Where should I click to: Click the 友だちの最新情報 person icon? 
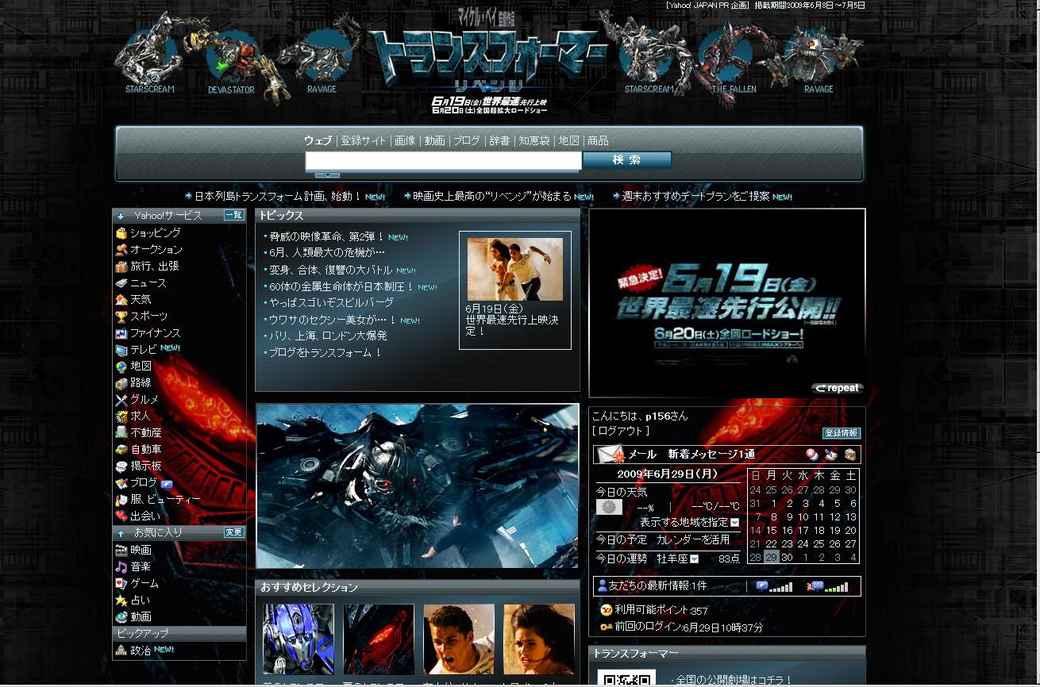pos(603,586)
